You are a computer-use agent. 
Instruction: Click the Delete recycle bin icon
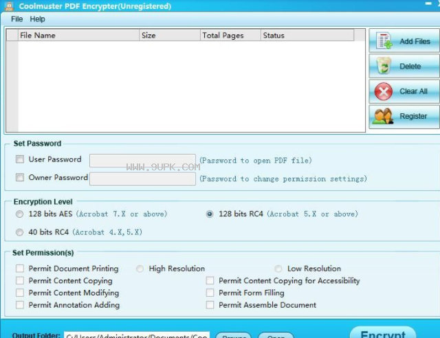click(x=384, y=66)
